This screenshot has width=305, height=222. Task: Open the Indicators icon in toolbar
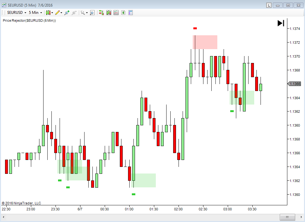116,13
